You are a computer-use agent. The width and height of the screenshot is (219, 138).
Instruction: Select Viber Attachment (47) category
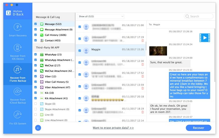54,87
